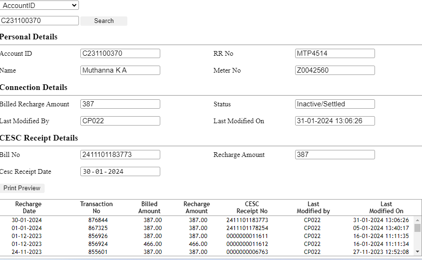Screen dimensions: 422x260
Task: Select transaction number 876844
Action: (x=98, y=220)
